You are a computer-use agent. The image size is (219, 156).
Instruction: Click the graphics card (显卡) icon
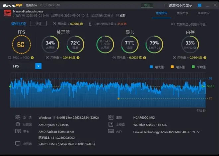[x=18, y=131]
